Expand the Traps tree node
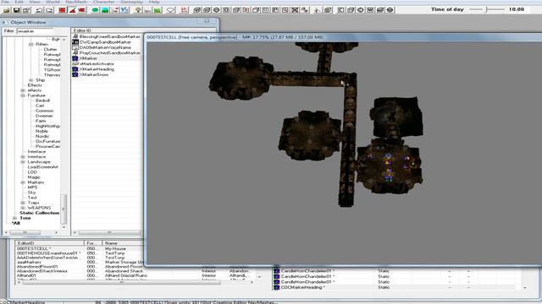This screenshot has width=542, height=304. [x=23, y=203]
